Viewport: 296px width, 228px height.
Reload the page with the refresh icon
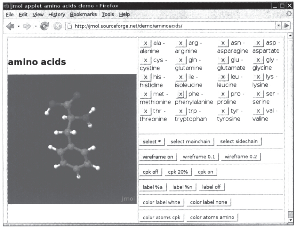click(x=44, y=26)
